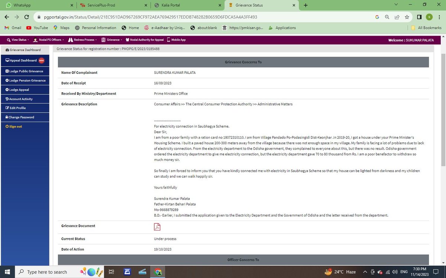Viewport: 446px width, 278px height.
Task: Open the Applications bookmark
Action: click(282, 28)
